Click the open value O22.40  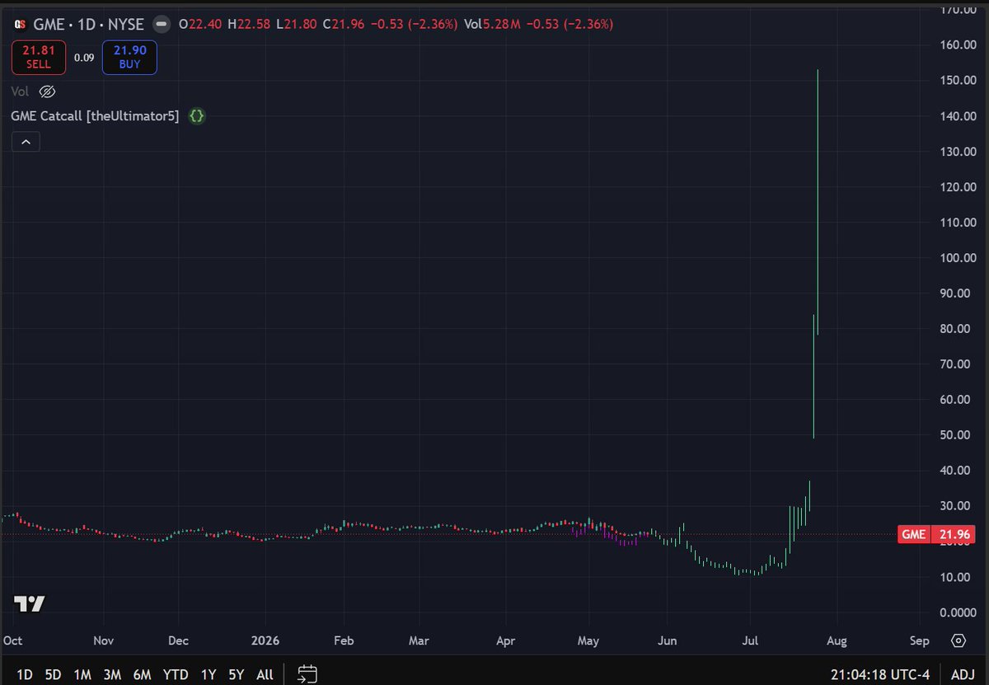(202, 25)
